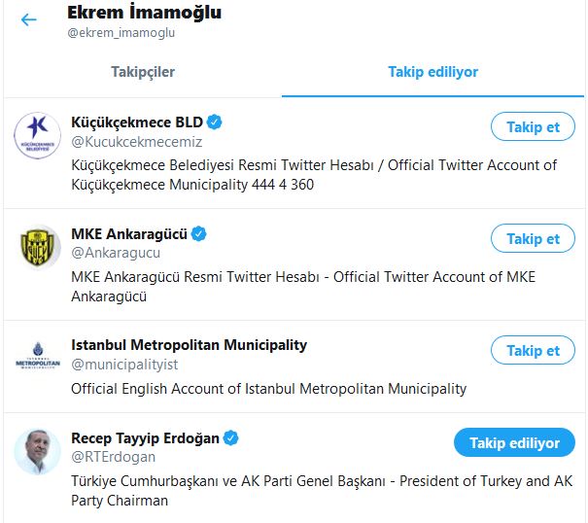Toggle Takip ediliyor button for Erdoğan
The height and width of the screenshot is (523, 588).
[514, 442]
